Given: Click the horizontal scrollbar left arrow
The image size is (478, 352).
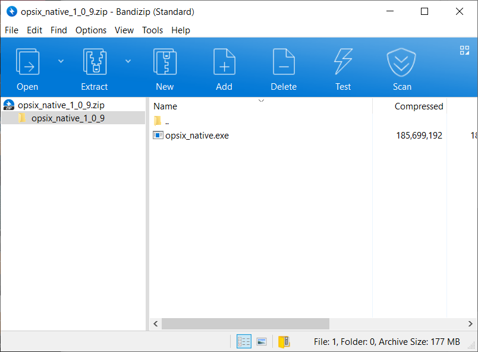Looking at the screenshot, I should pos(156,323).
